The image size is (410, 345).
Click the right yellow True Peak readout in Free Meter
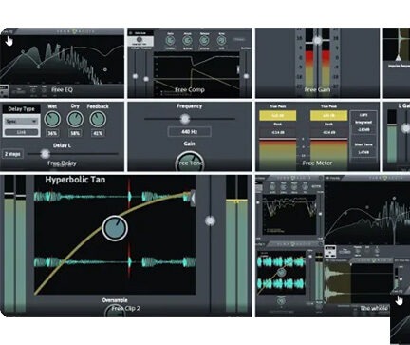328,116
